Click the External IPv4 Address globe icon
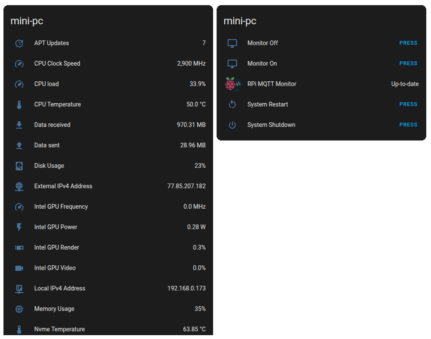This screenshot has height=339, width=431. tap(19, 187)
